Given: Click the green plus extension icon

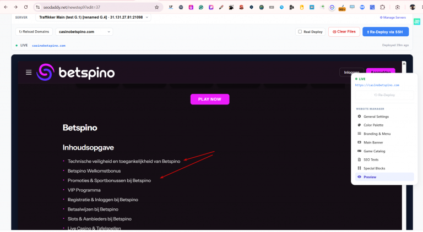Looking at the screenshot, I should [322, 7].
